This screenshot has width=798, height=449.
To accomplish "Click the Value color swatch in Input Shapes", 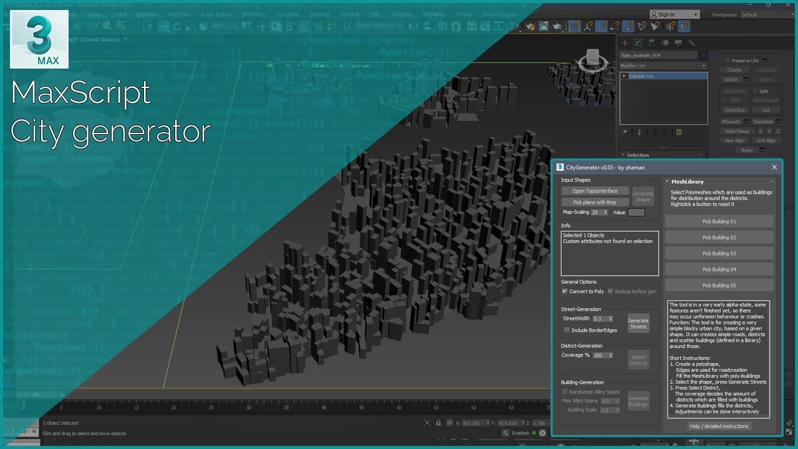I will (x=636, y=213).
